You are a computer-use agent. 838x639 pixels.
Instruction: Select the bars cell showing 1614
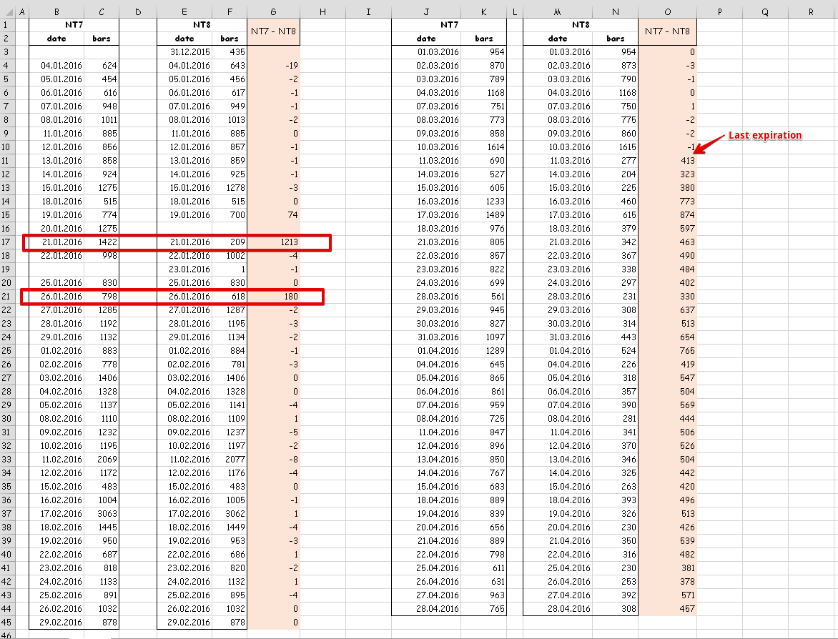pyautogui.click(x=483, y=147)
